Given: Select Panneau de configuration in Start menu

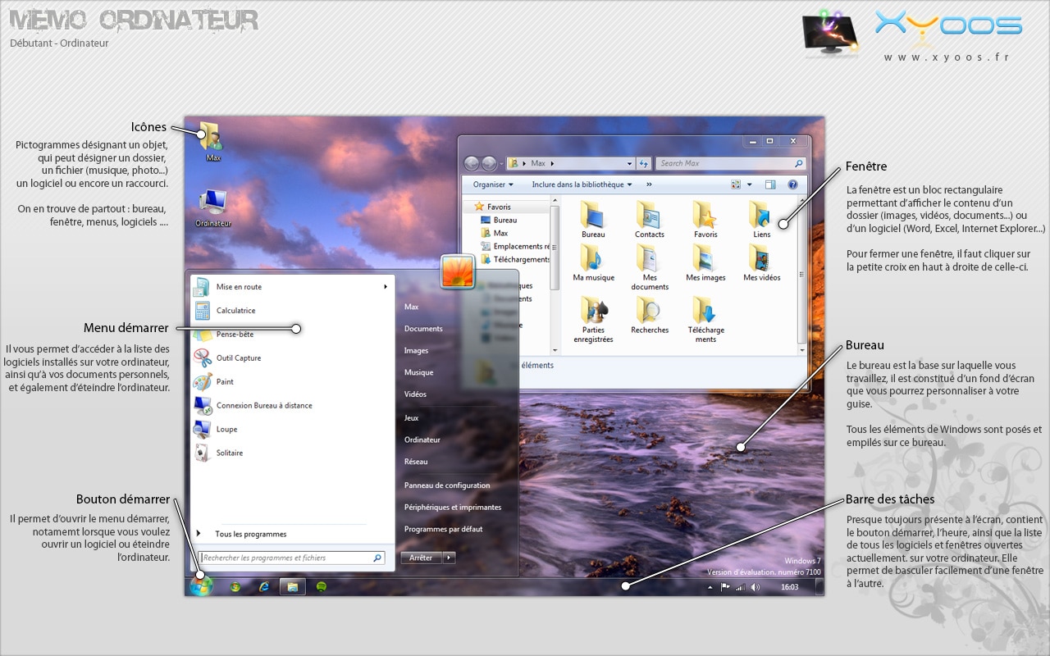Looking at the screenshot, I should 447,485.
